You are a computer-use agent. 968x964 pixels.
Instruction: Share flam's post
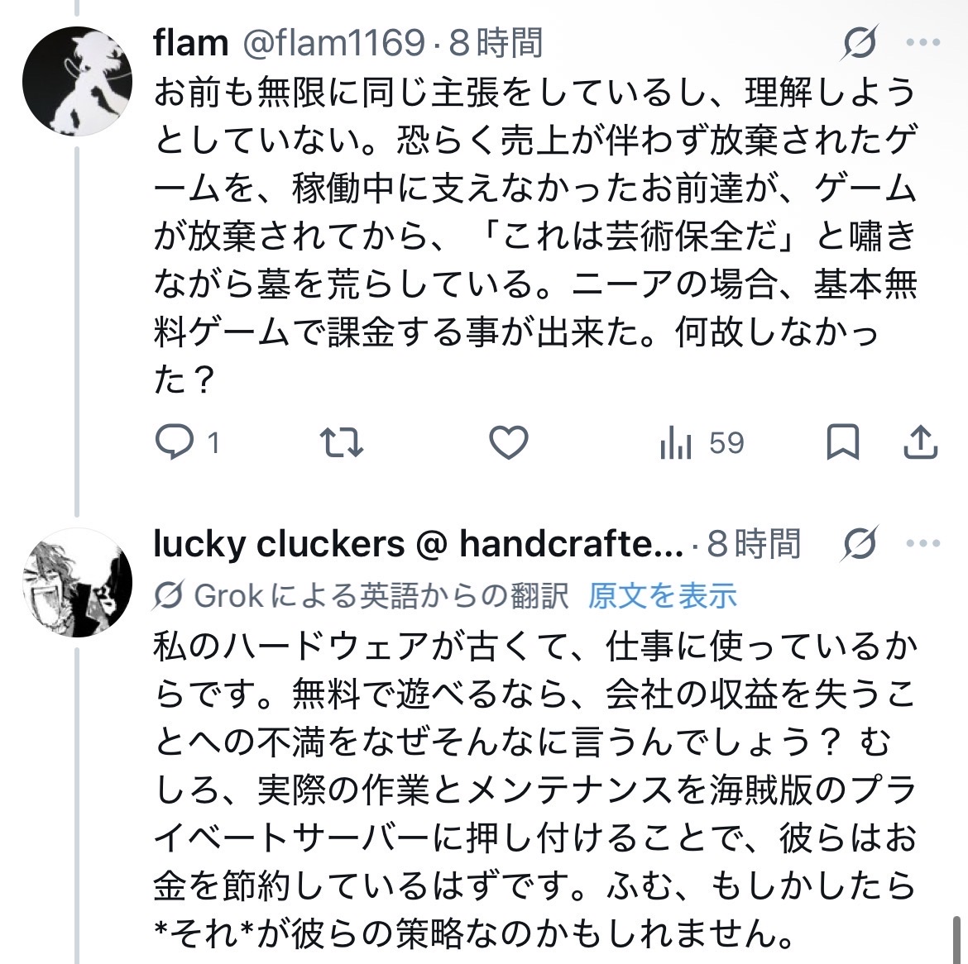920,443
